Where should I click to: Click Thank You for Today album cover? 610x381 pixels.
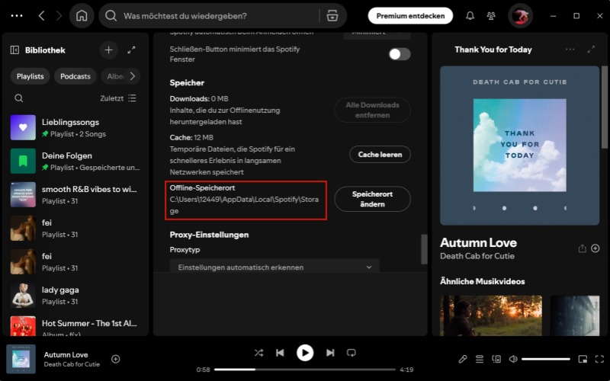(x=519, y=146)
